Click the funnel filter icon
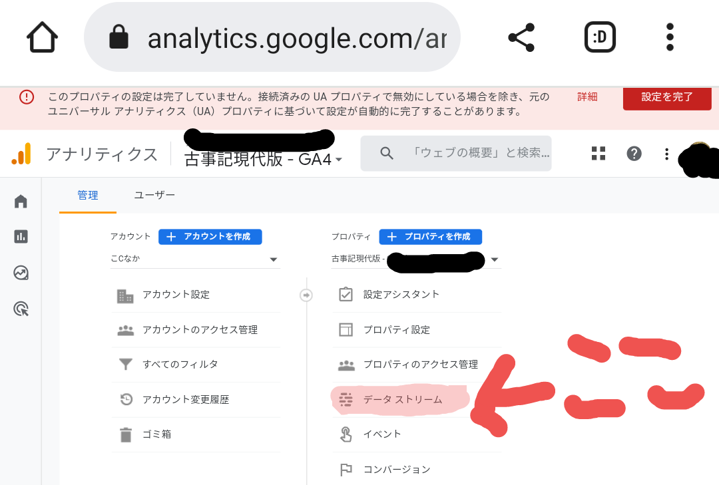Screen dimensions: 719x485 pos(126,364)
